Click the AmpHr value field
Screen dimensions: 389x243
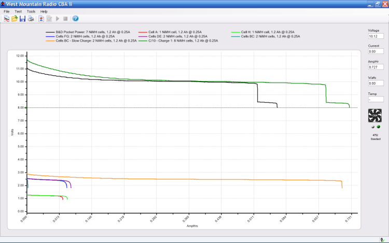(x=375, y=67)
